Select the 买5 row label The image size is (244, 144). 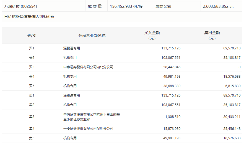[x=32, y=86]
